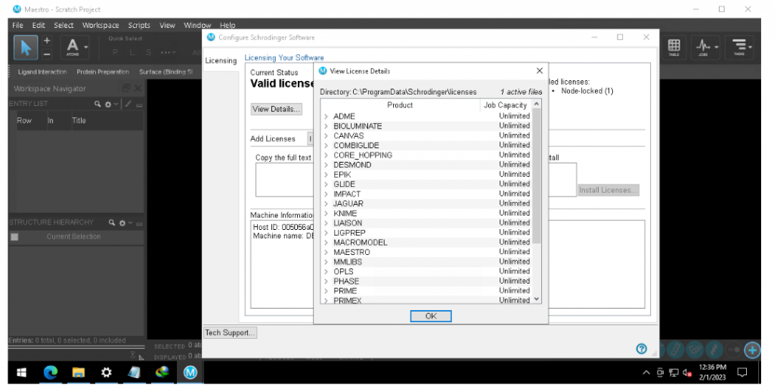Screen dimensions: 774x391
Task: Launch Microsoft Edge from taskbar
Action: (x=51, y=372)
